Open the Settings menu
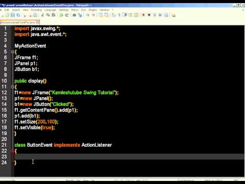 (64, 10)
